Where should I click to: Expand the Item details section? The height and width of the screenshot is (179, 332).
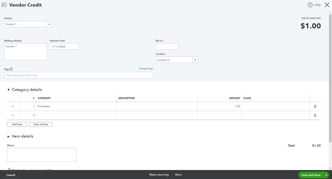coord(8,136)
